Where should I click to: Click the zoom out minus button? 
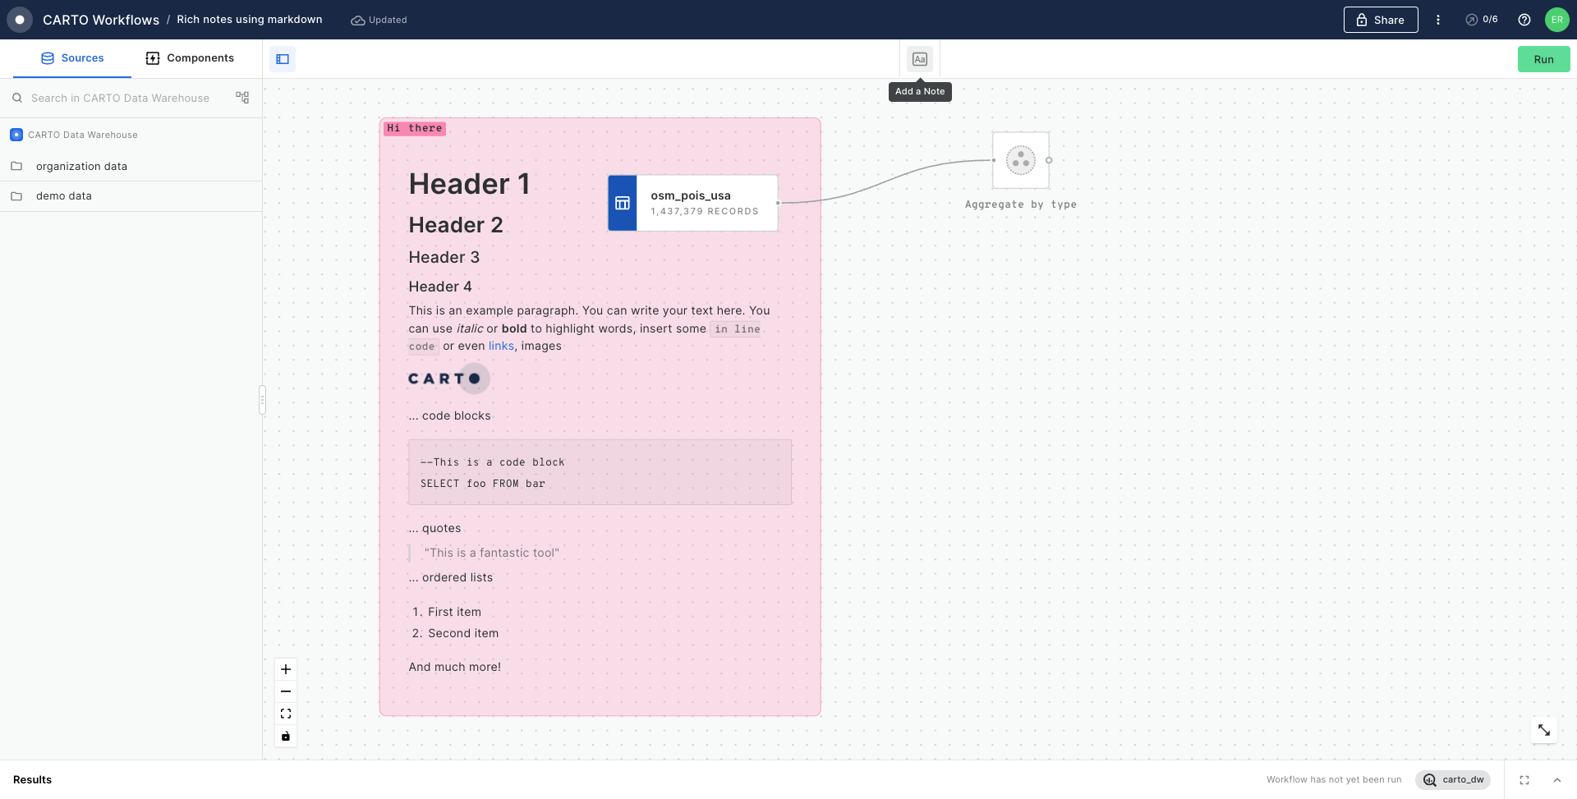pyautogui.click(x=286, y=691)
